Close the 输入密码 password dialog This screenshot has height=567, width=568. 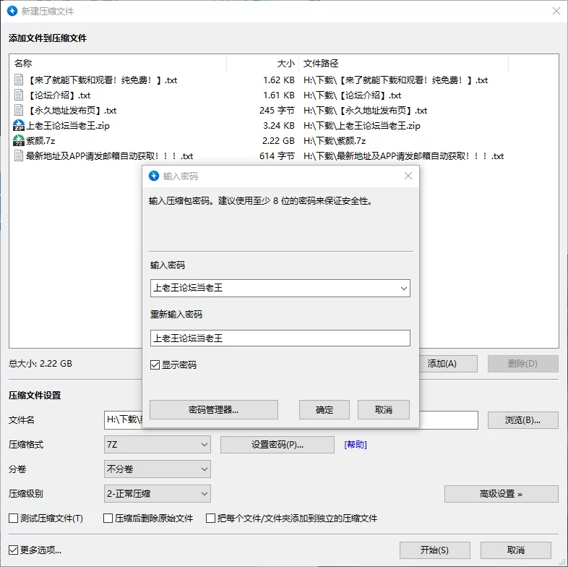click(x=408, y=176)
